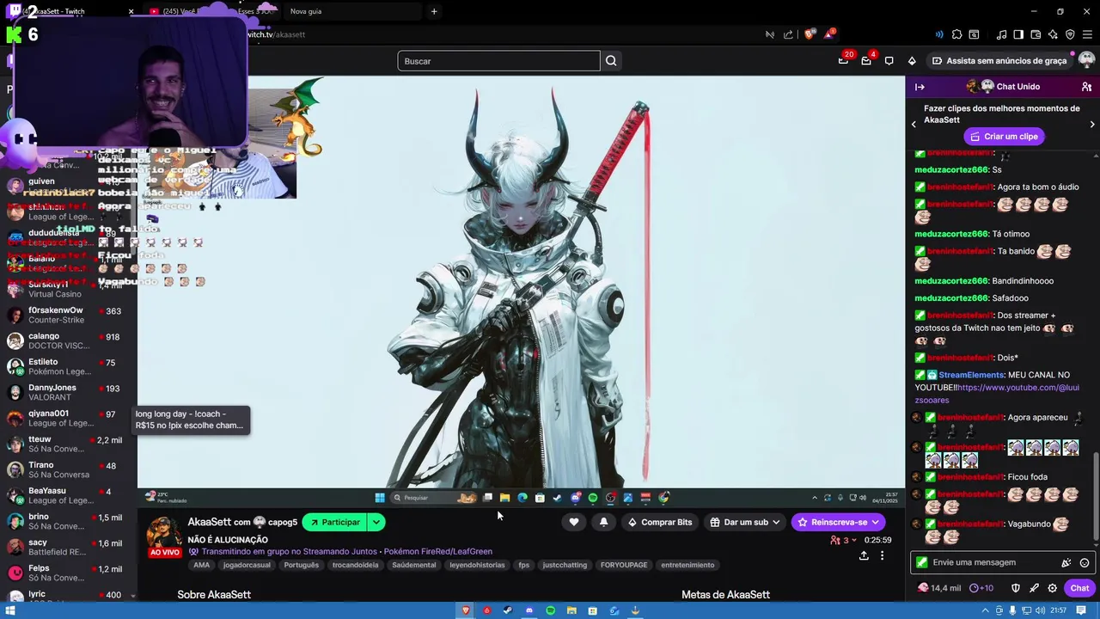
Task: Open the Brave Wallet icon
Action: 1036,34
